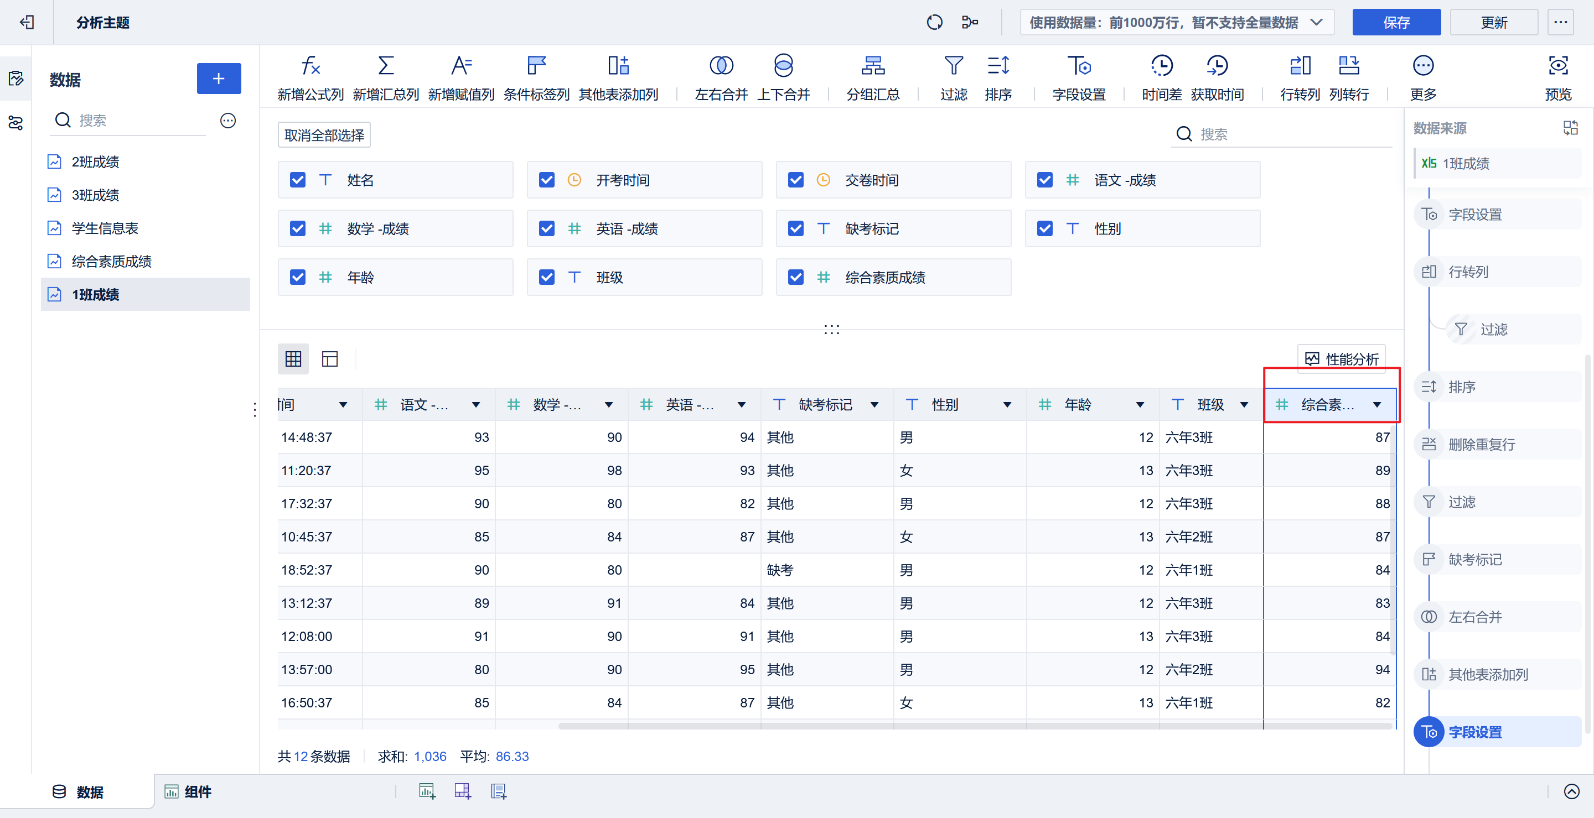Open the 分组汇总 group summary tool
This screenshot has height=818, width=1594.
[x=872, y=65]
